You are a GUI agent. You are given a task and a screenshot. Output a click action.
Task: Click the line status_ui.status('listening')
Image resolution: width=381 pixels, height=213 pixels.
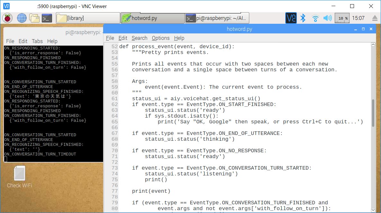pyautogui.click(x=191, y=174)
